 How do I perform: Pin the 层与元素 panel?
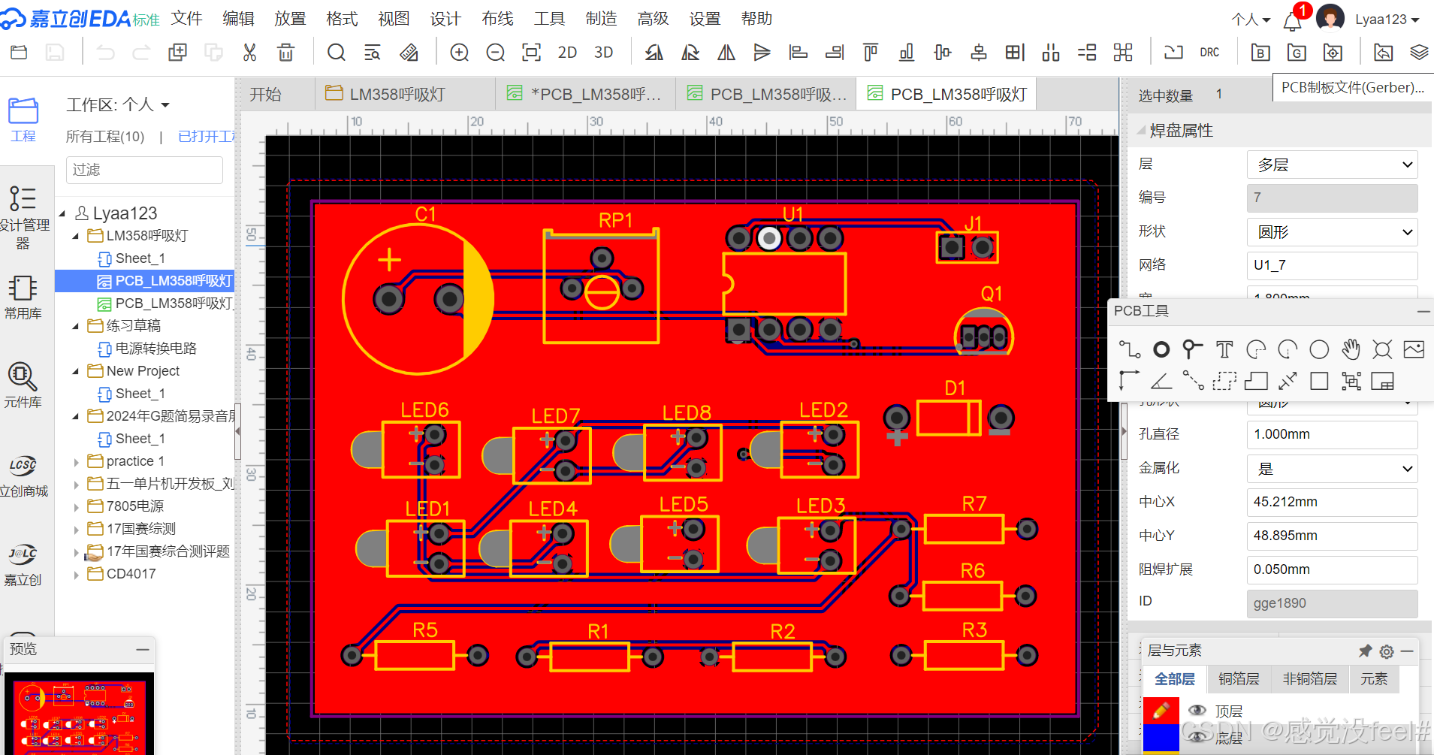tap(1365, 651)
